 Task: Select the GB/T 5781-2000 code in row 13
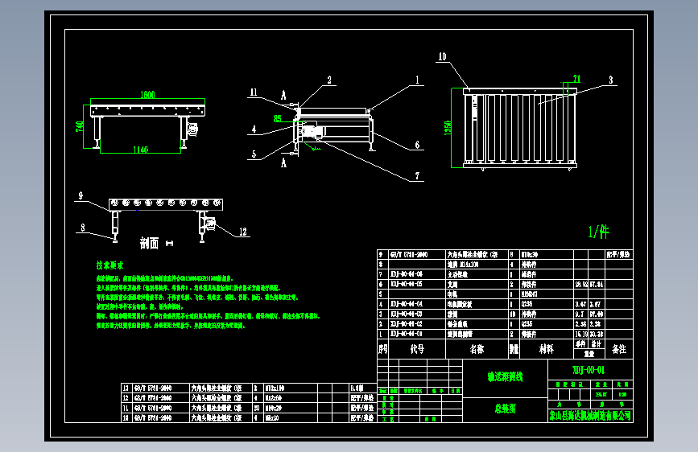click(153, 388)
